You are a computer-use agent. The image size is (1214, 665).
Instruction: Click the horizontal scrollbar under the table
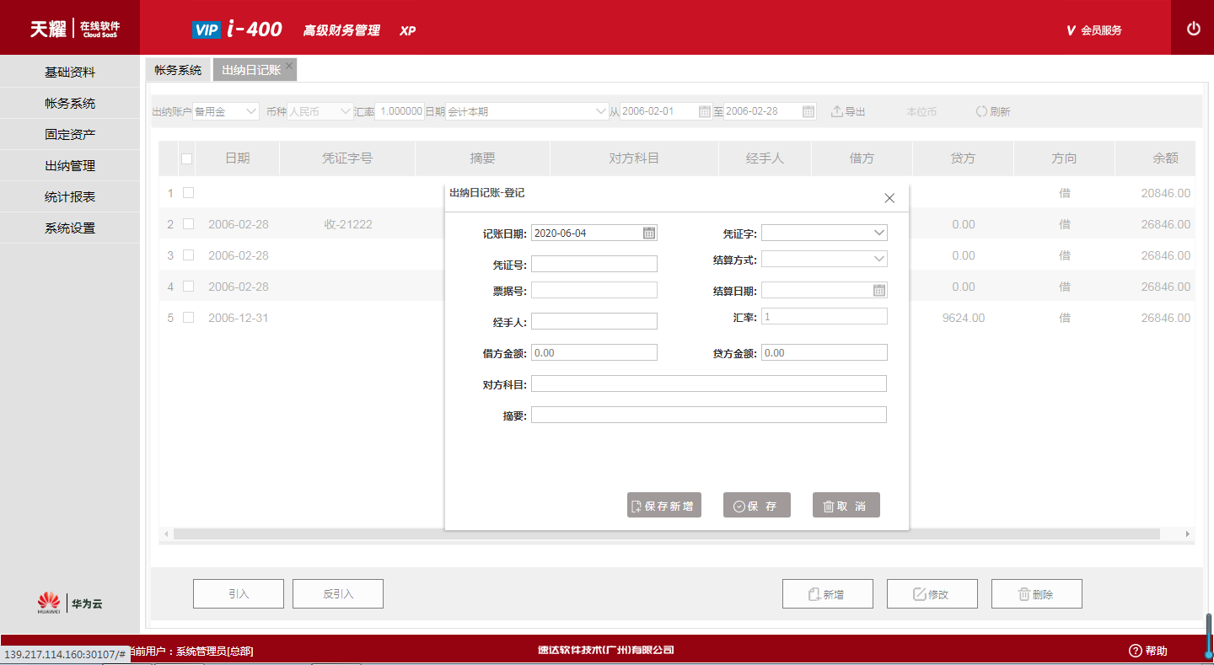(666, 534)
